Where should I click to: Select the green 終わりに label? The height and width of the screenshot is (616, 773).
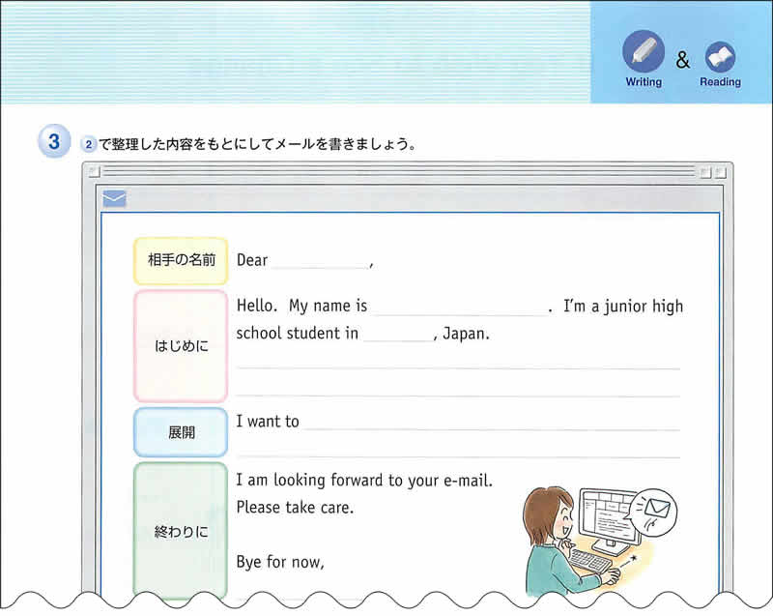click(181, 531)
